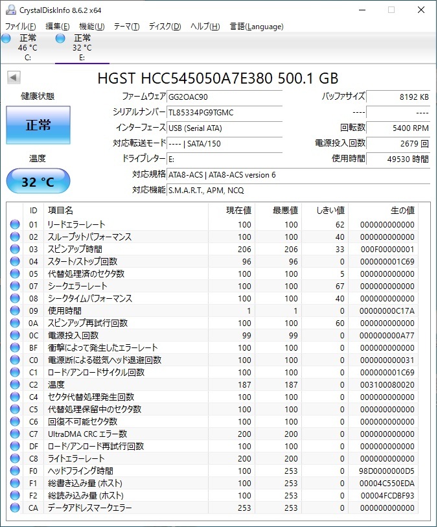
Task: Click status orb for C5 代替処理保留中のセクタ数
Action: coord(15,410)
